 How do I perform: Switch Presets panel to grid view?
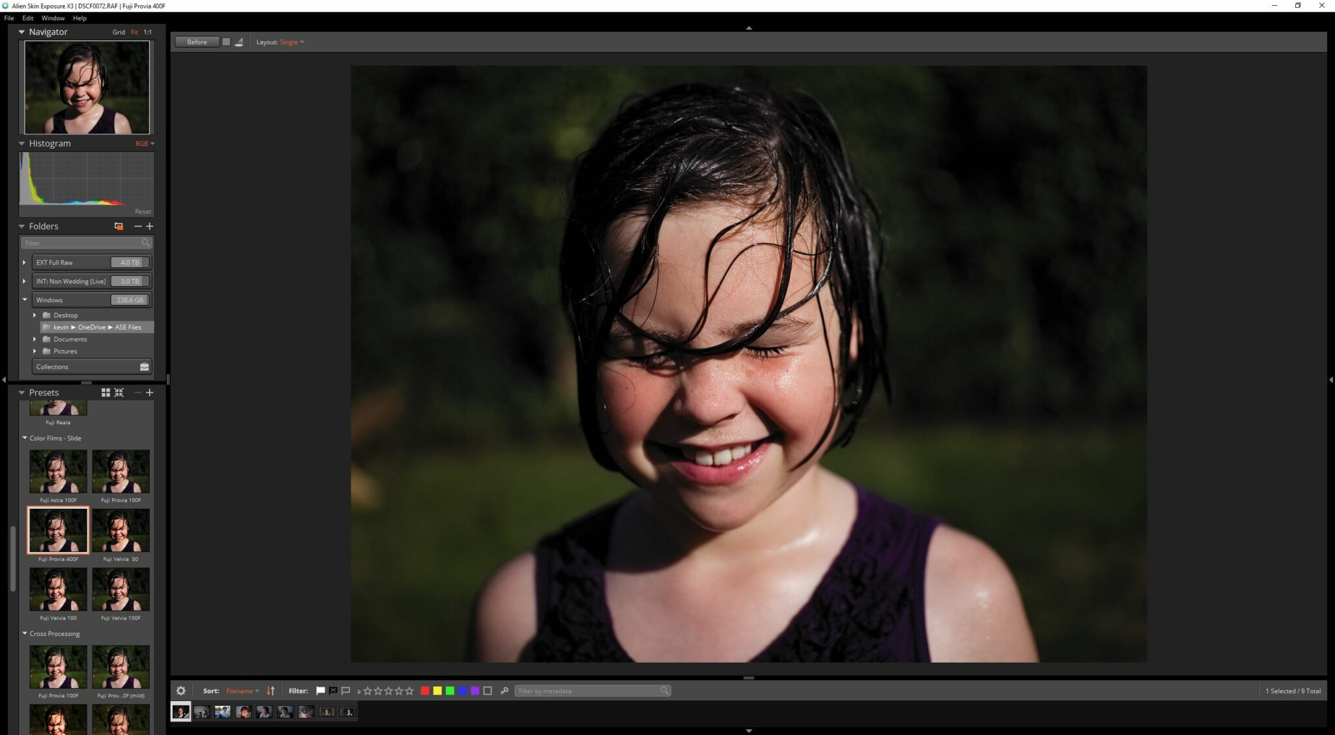[106, 392]
